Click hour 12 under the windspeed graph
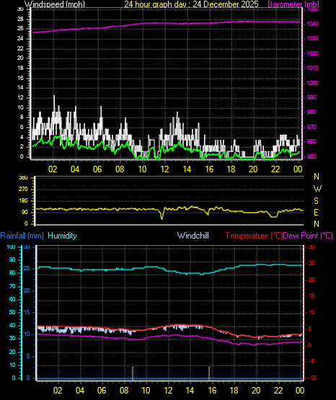336x400 pixels. (x=164, y=169)
